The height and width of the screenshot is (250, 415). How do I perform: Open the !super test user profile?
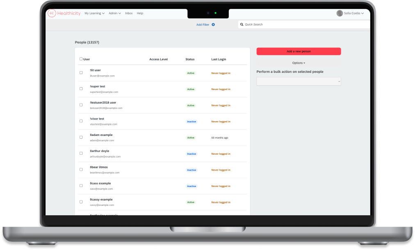pos(98,86)
